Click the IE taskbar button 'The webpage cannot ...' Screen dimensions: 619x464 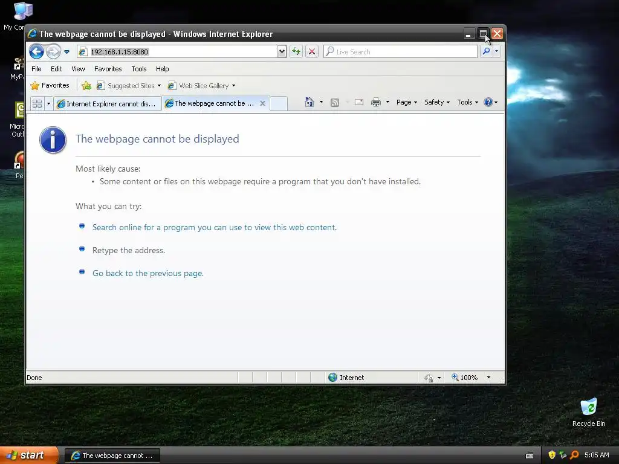pyautogui.click(x=112, y=456)
